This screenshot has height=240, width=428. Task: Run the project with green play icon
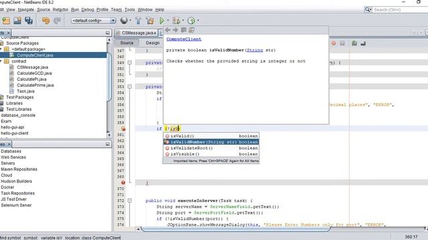pyautogui.click(x=162, y=21)
